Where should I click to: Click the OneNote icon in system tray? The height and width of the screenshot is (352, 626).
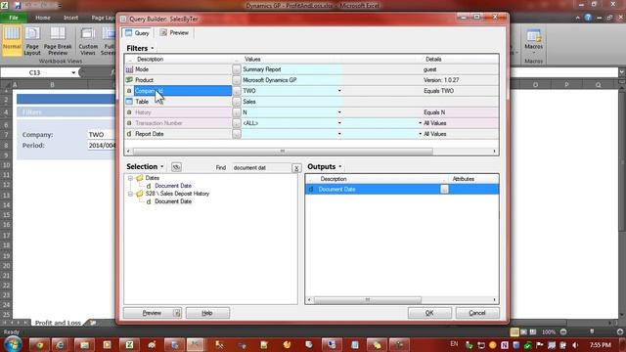coord(505,345)
